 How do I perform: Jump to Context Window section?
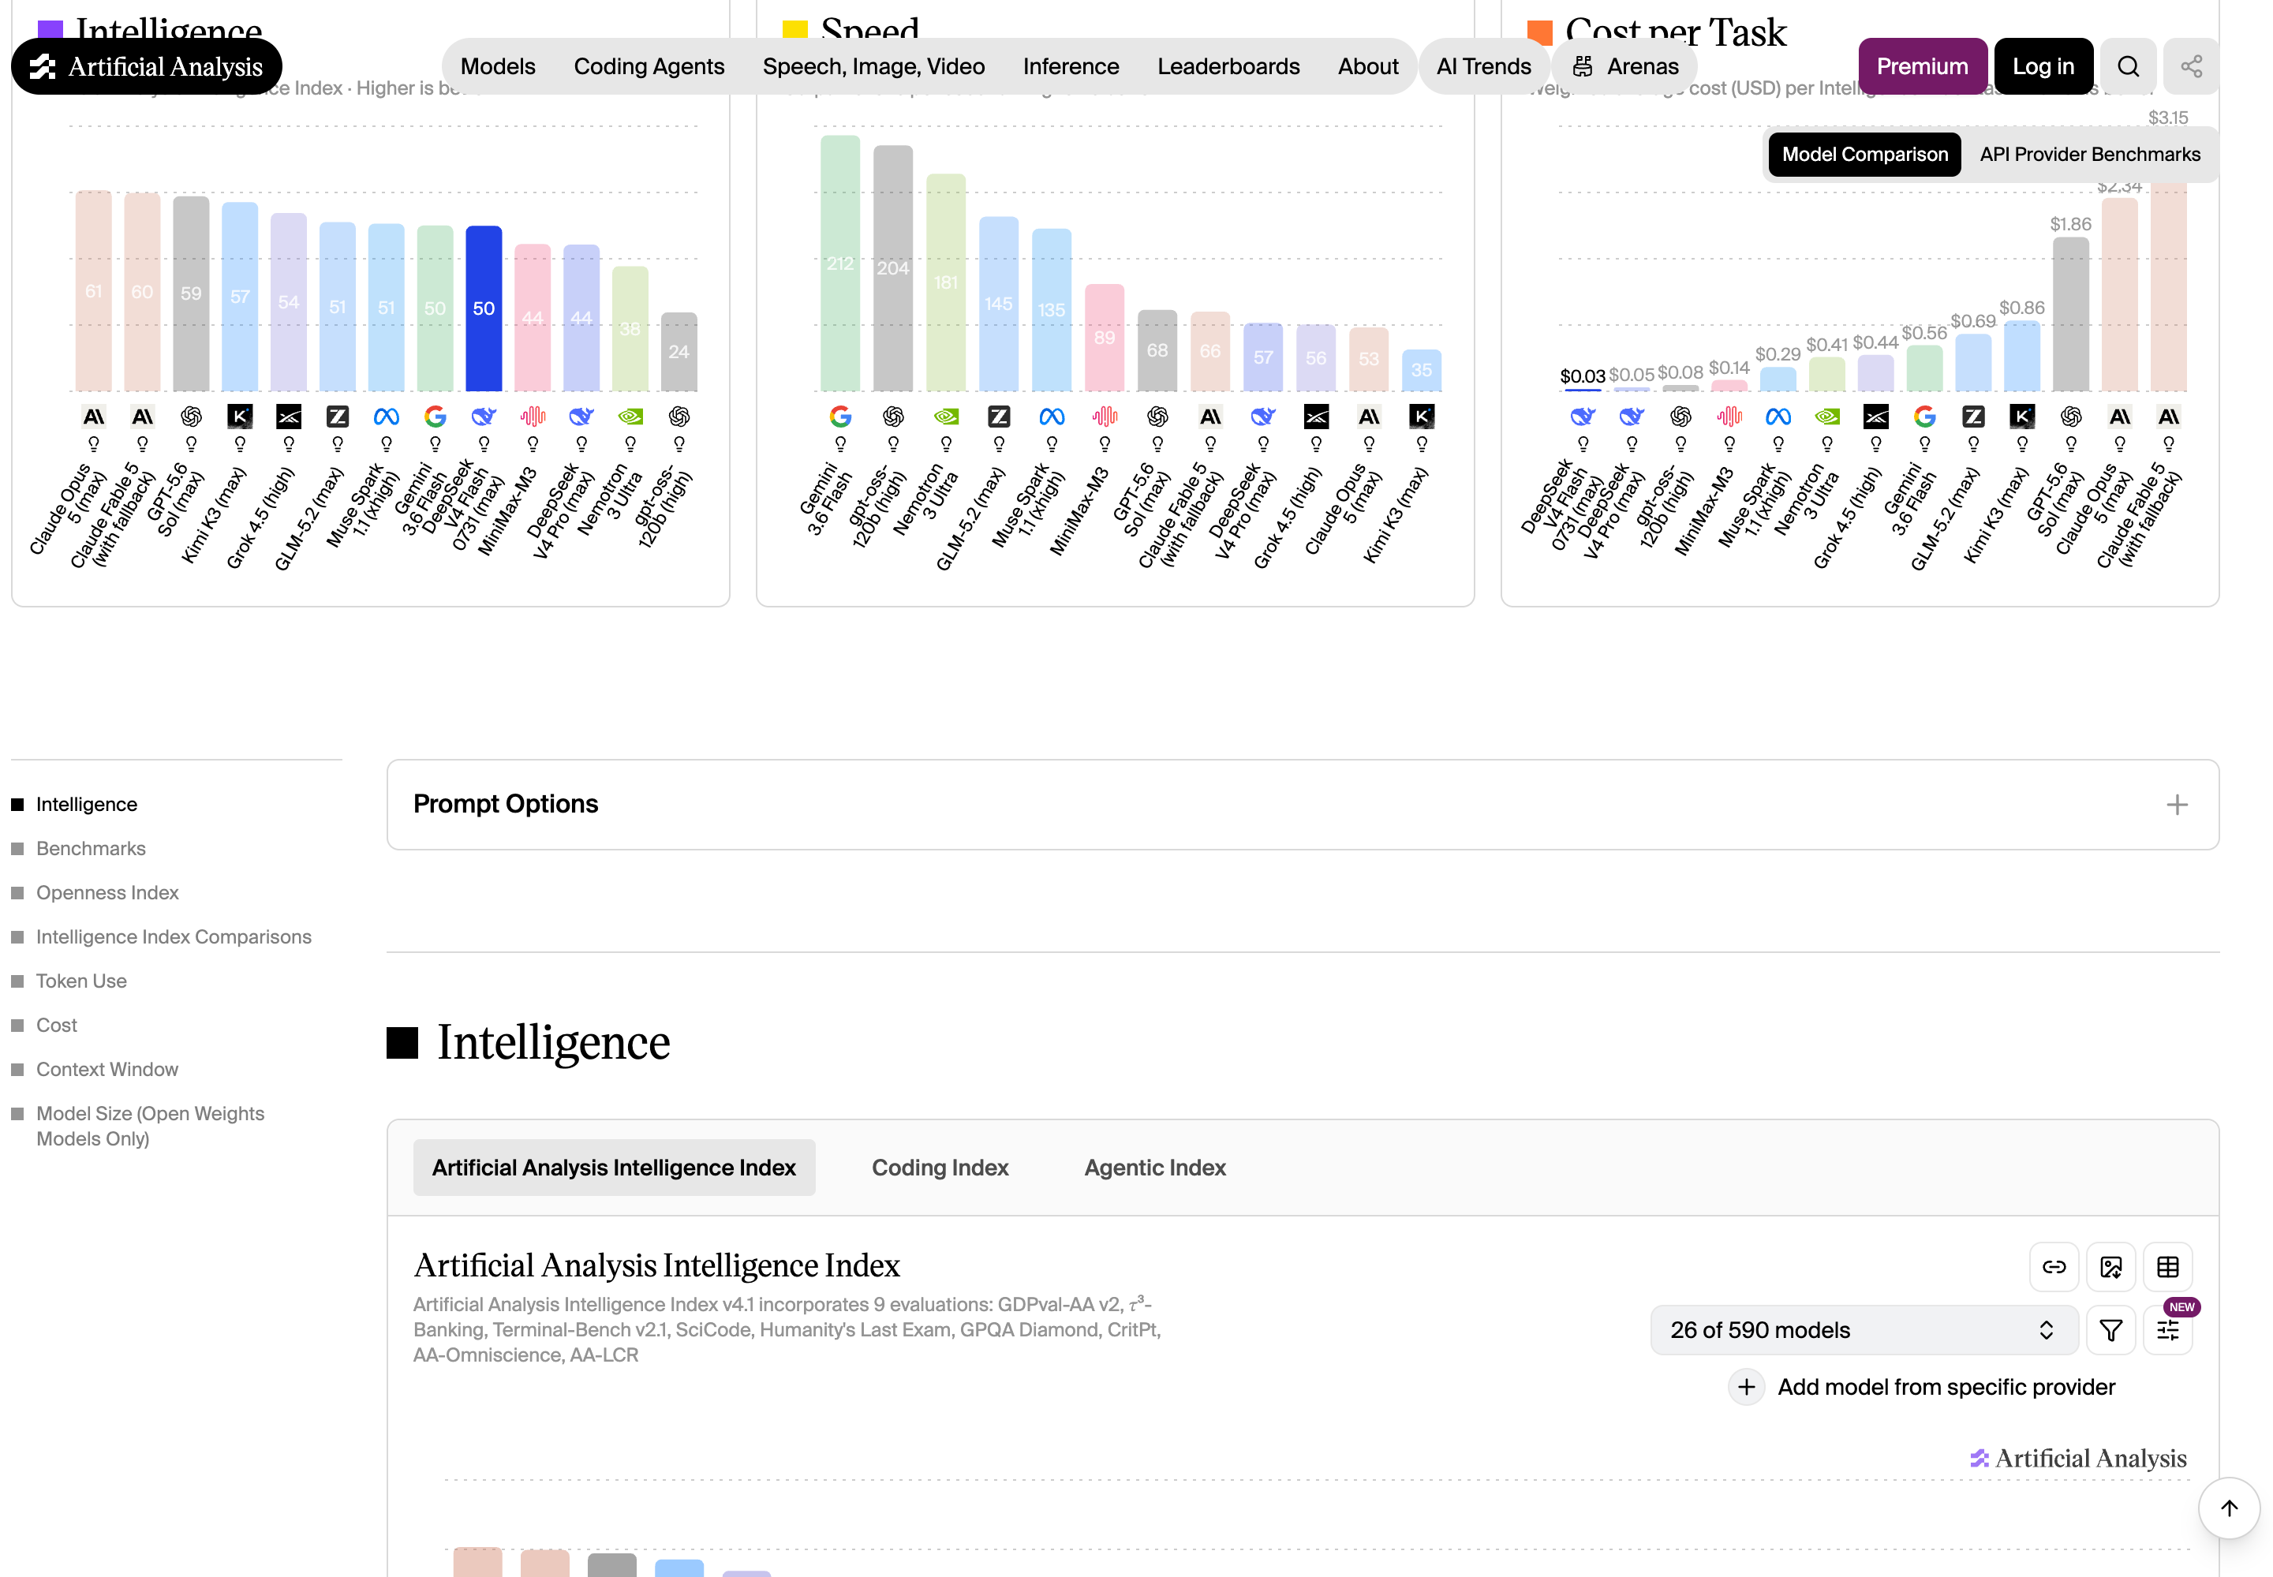[108, 1069]
